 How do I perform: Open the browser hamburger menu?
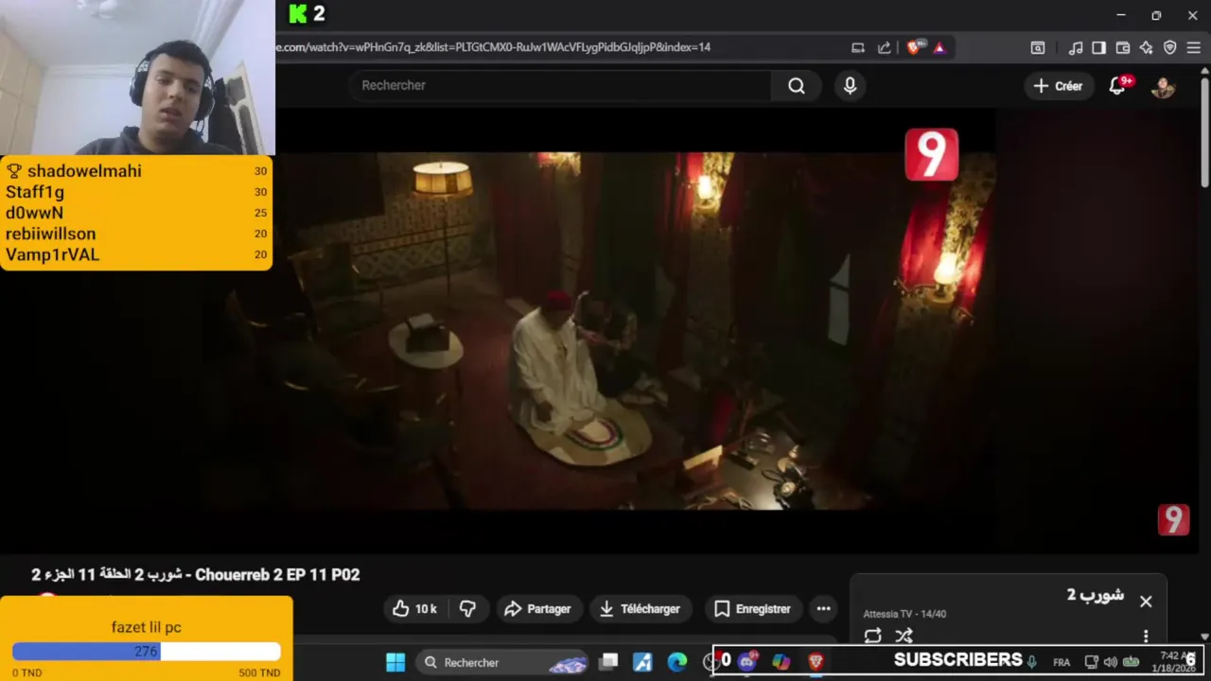tap(1193, 47)
